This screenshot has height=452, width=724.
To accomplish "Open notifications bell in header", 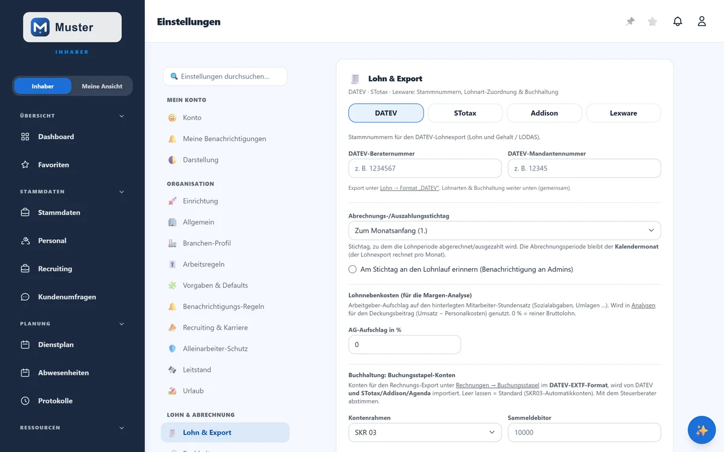I will (678, 22).
